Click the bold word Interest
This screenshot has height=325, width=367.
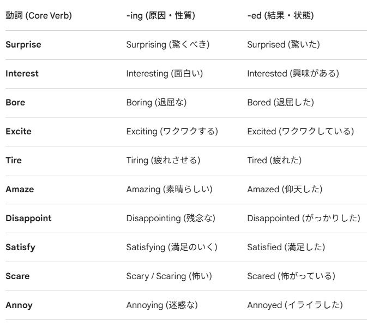(22, 73)
